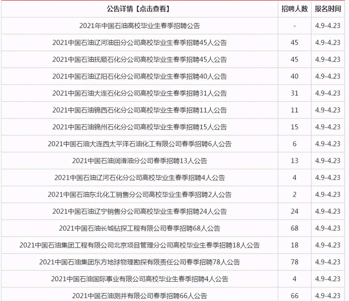
Task: Click the 公告详情【点击查看】 column header
Action: (139, 9)
